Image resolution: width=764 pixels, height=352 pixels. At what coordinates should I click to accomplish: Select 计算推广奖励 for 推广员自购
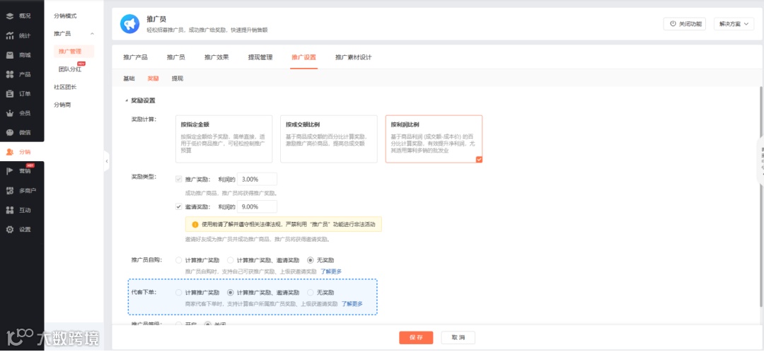pyautogui.click(x=179, y=261)
